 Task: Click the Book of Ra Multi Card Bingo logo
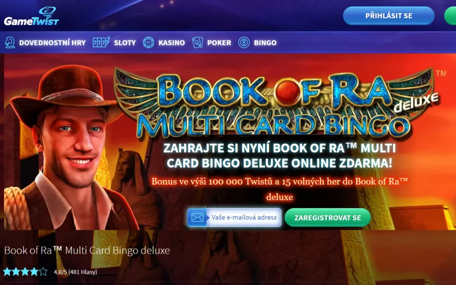(276, 103)
